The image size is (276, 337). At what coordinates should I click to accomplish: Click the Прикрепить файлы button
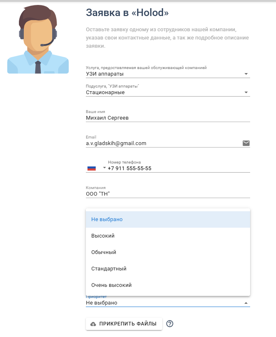coord(124,324)
